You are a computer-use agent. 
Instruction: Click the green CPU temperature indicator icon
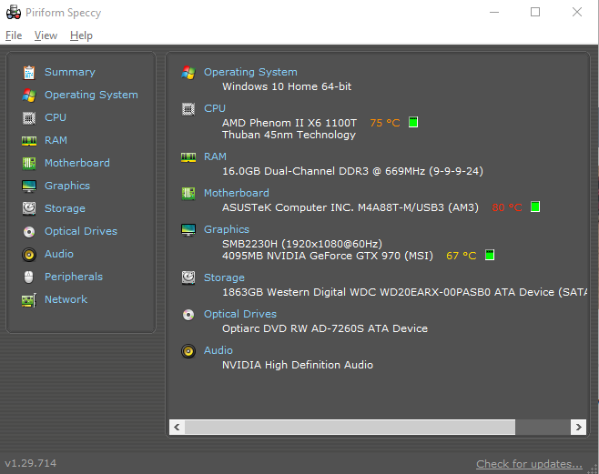coord(413,122)
